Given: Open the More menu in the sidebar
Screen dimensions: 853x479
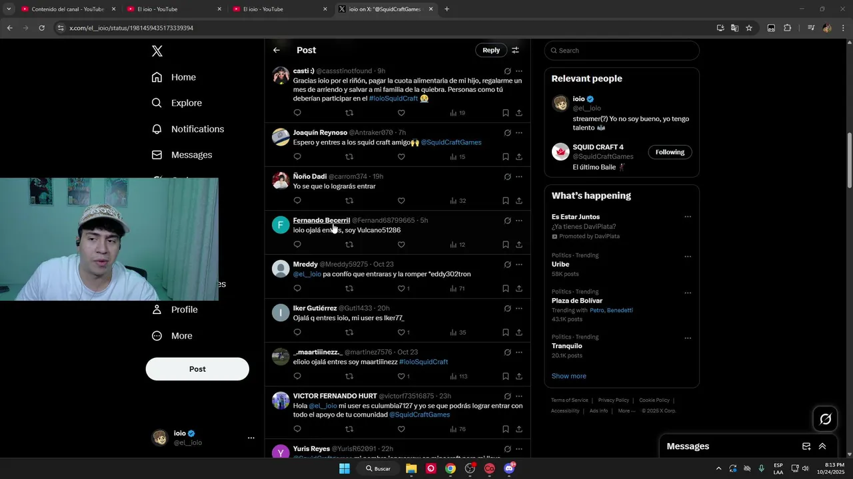Looking at the screenshot, I should (x=172, y=336).
